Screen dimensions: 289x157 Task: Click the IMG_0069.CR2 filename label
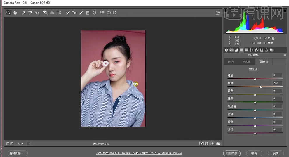101,144
